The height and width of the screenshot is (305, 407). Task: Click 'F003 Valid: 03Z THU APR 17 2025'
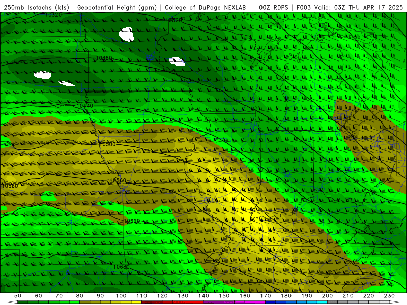(x=350, y=8)
